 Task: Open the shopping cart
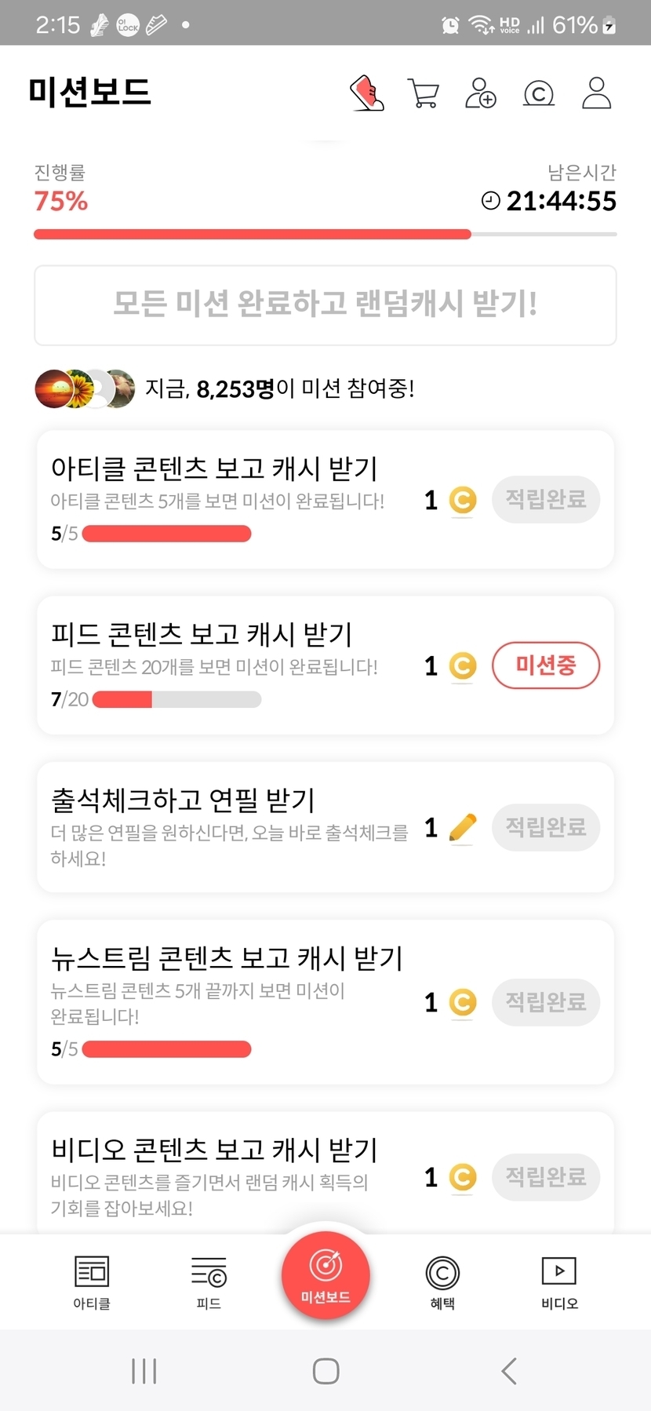point(424,93)
